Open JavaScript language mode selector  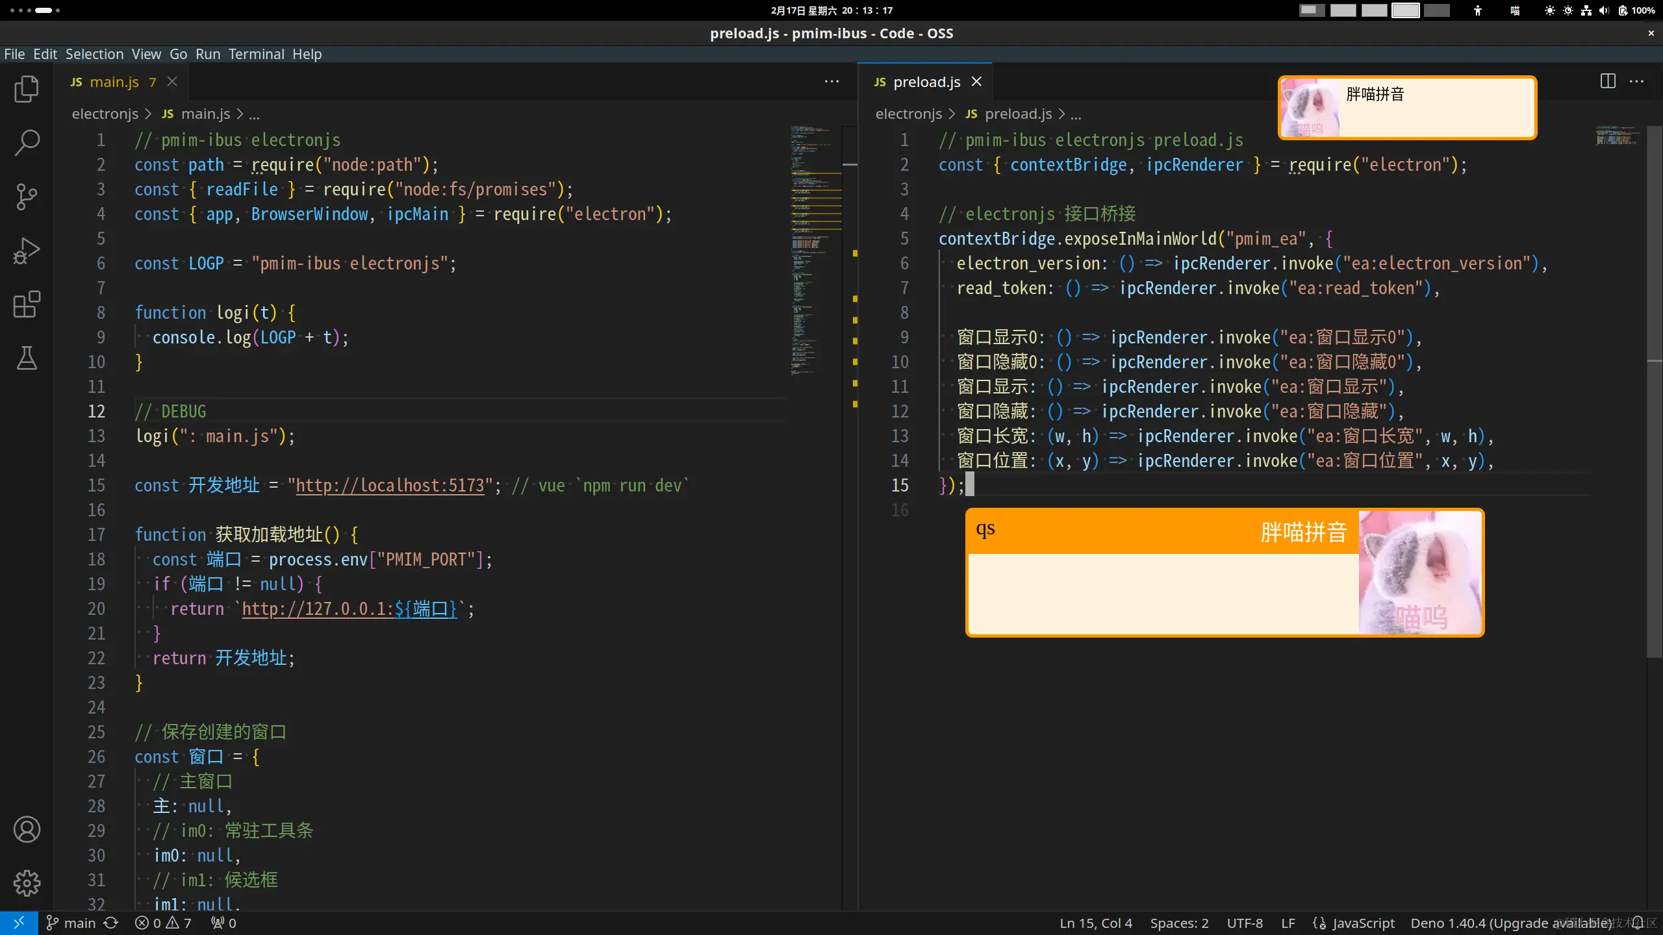[x=1363, y=923]
